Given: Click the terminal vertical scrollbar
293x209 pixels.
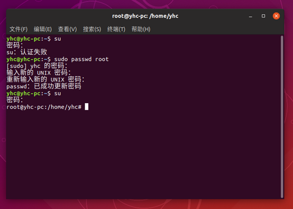Looking at the screenshot, I should click(x=282, y=116).
